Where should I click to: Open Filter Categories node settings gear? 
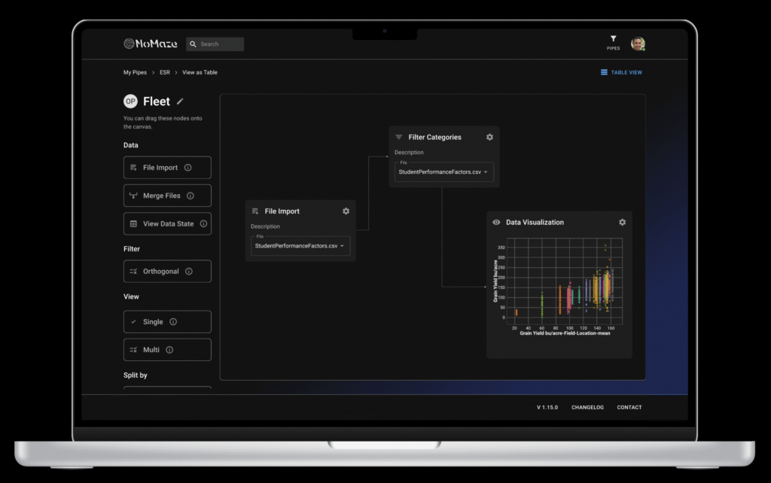pyautogui.click(x=489, y=137)
